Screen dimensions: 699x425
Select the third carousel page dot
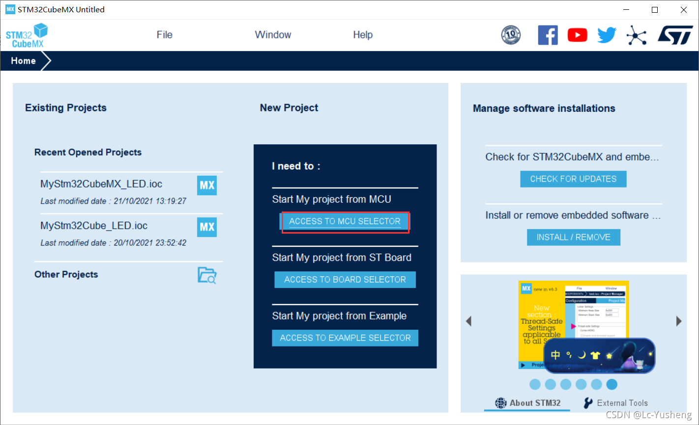(x=566, y=384)
